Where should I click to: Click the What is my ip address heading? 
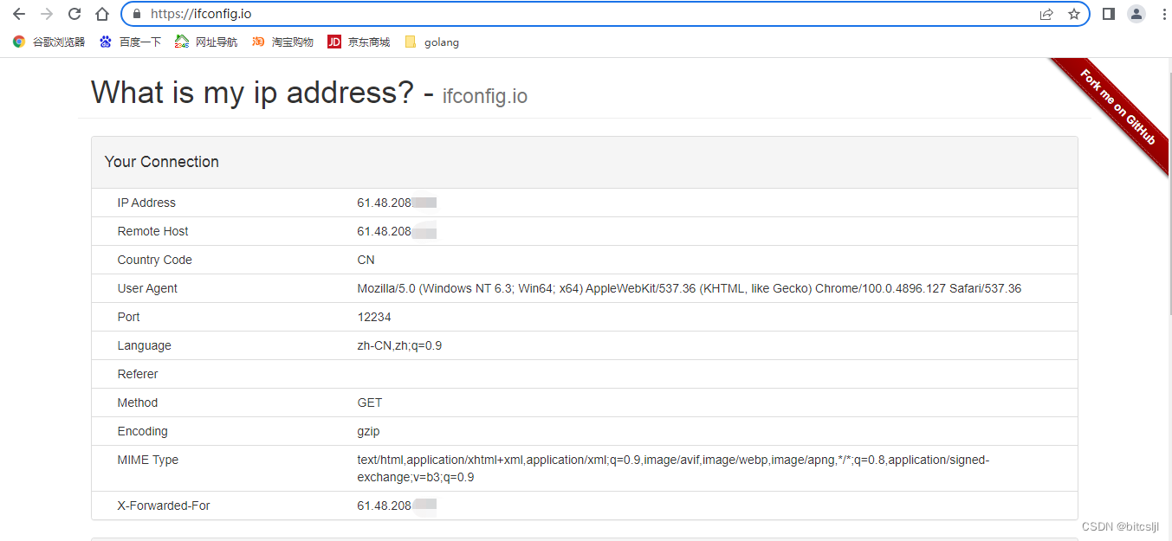click(252, 93)
